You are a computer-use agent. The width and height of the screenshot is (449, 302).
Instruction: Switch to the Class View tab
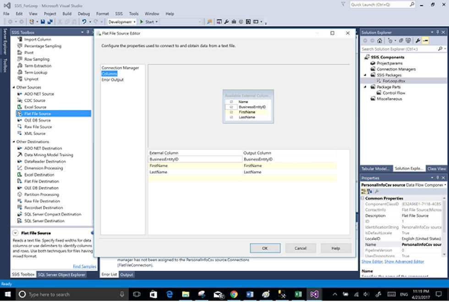tap(436, 169)
